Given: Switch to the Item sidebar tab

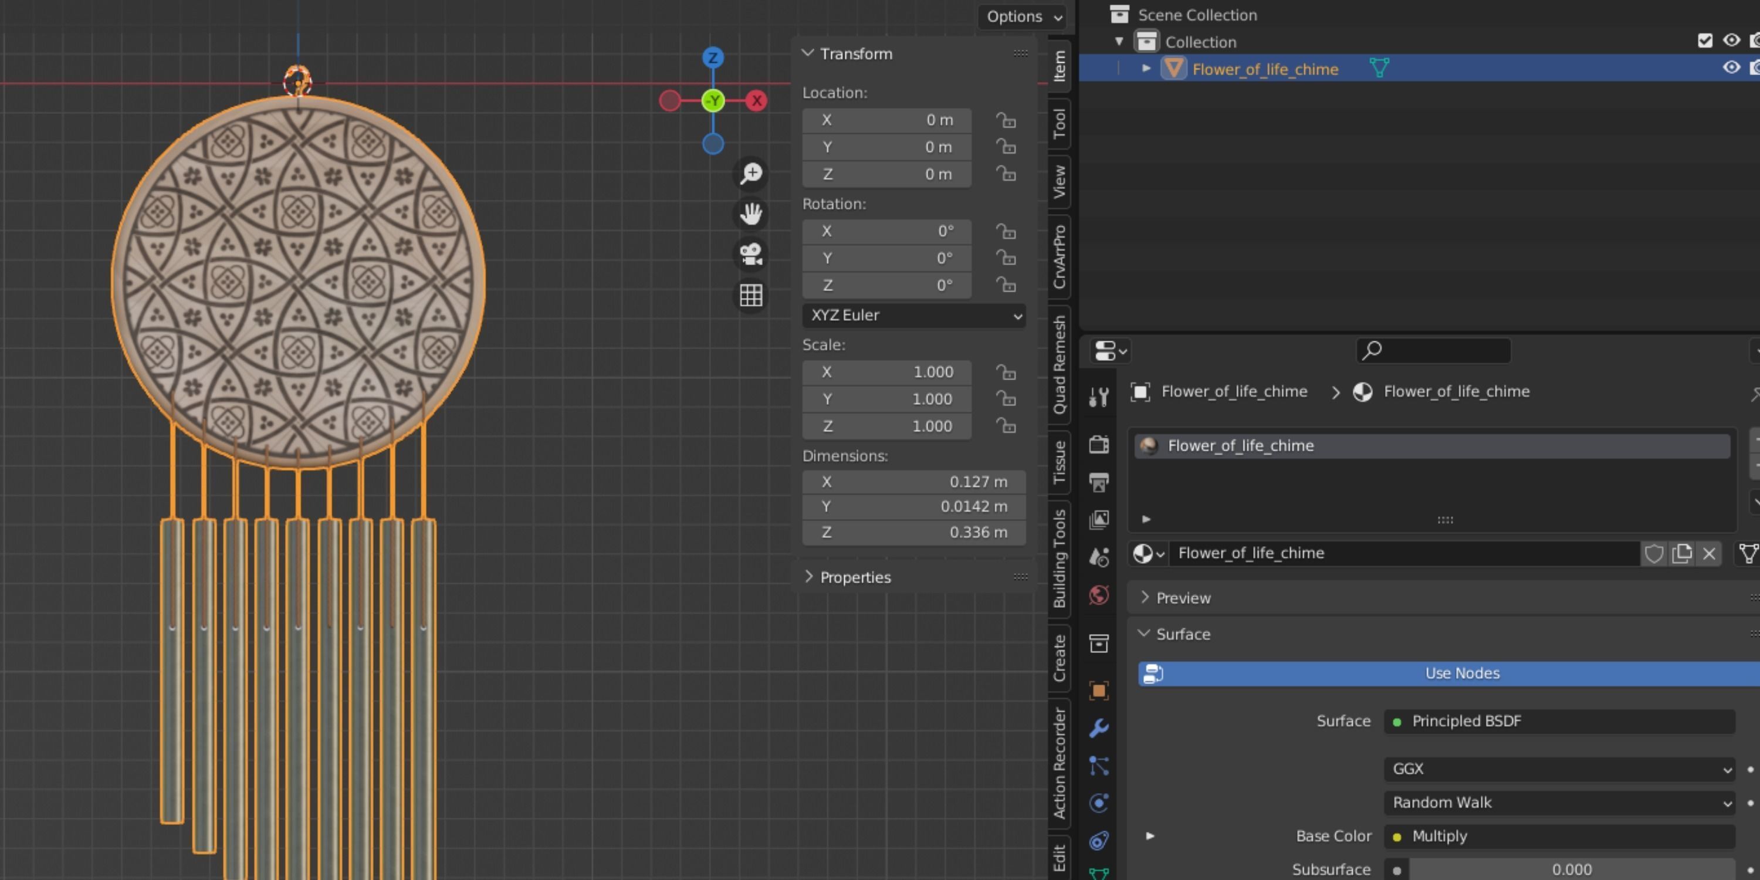Looking at the screenshot, I should [1059, 66].
